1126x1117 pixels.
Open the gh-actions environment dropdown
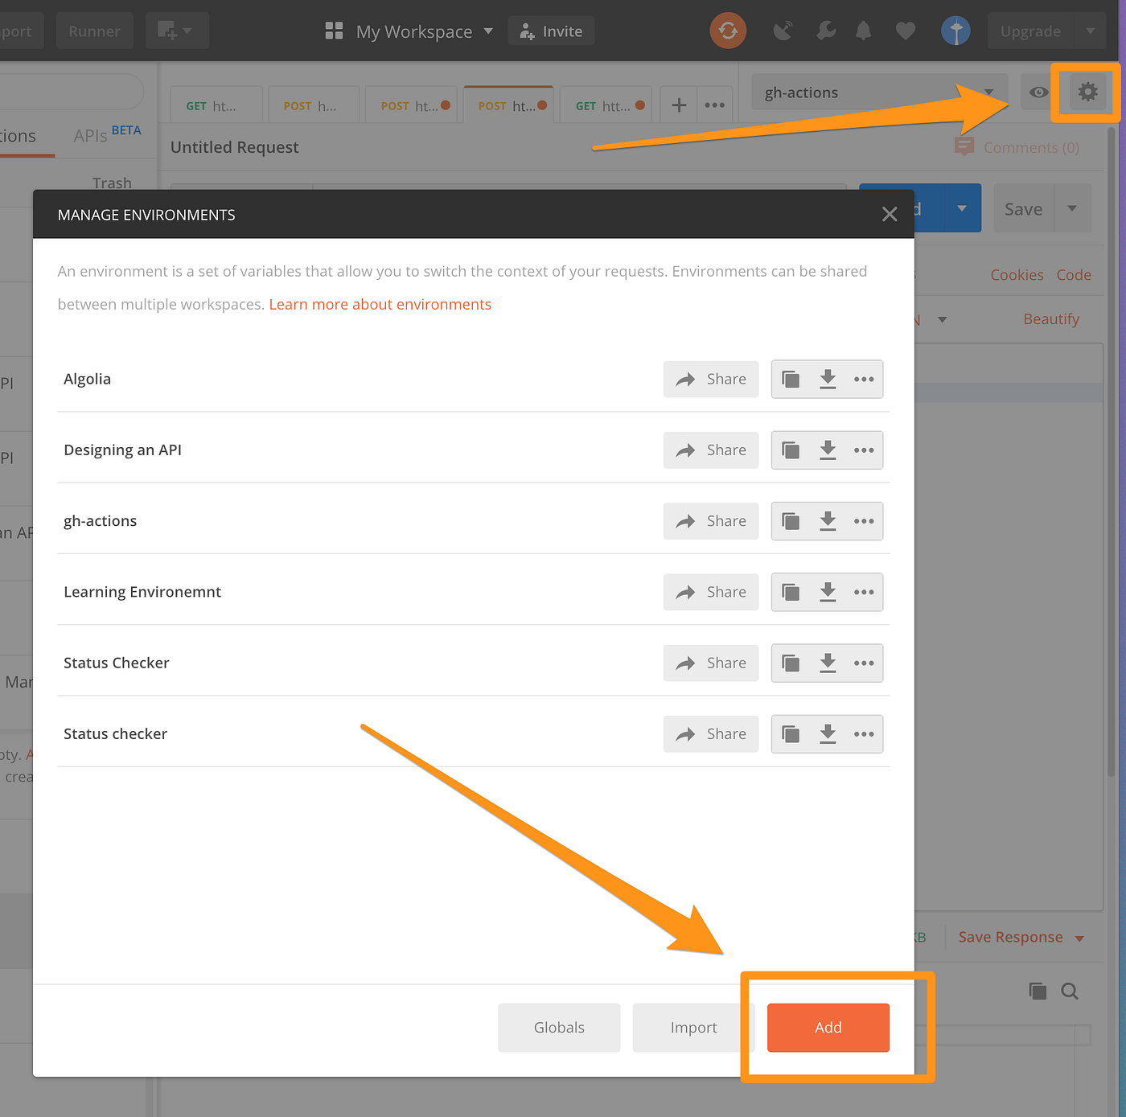(x=881, y=92)
